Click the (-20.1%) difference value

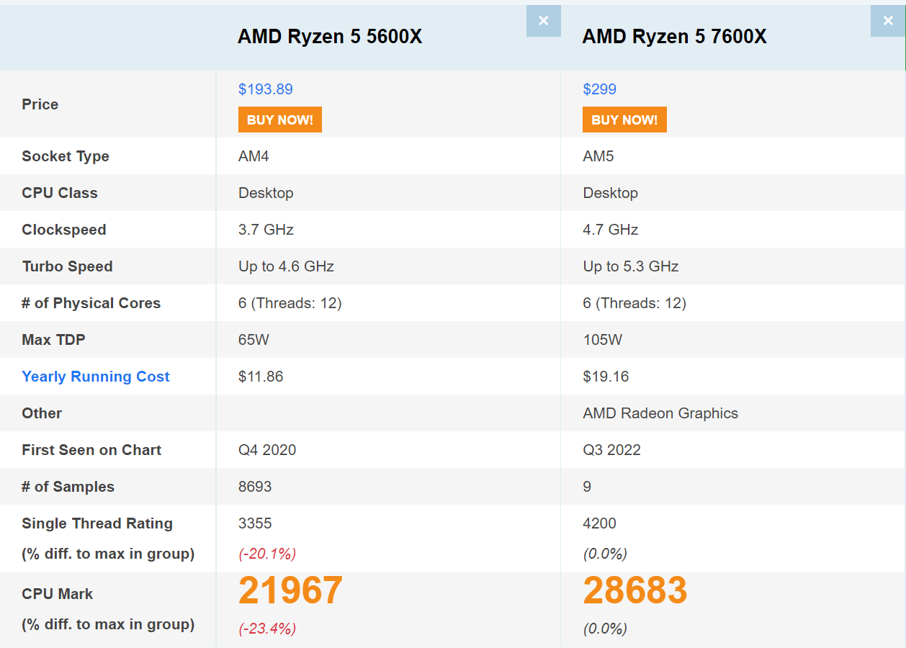(x=267, y=554)
